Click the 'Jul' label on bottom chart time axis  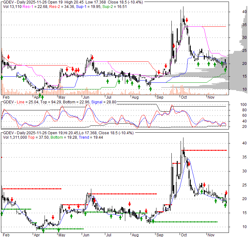pyautogui.click(x=109, y=235)
